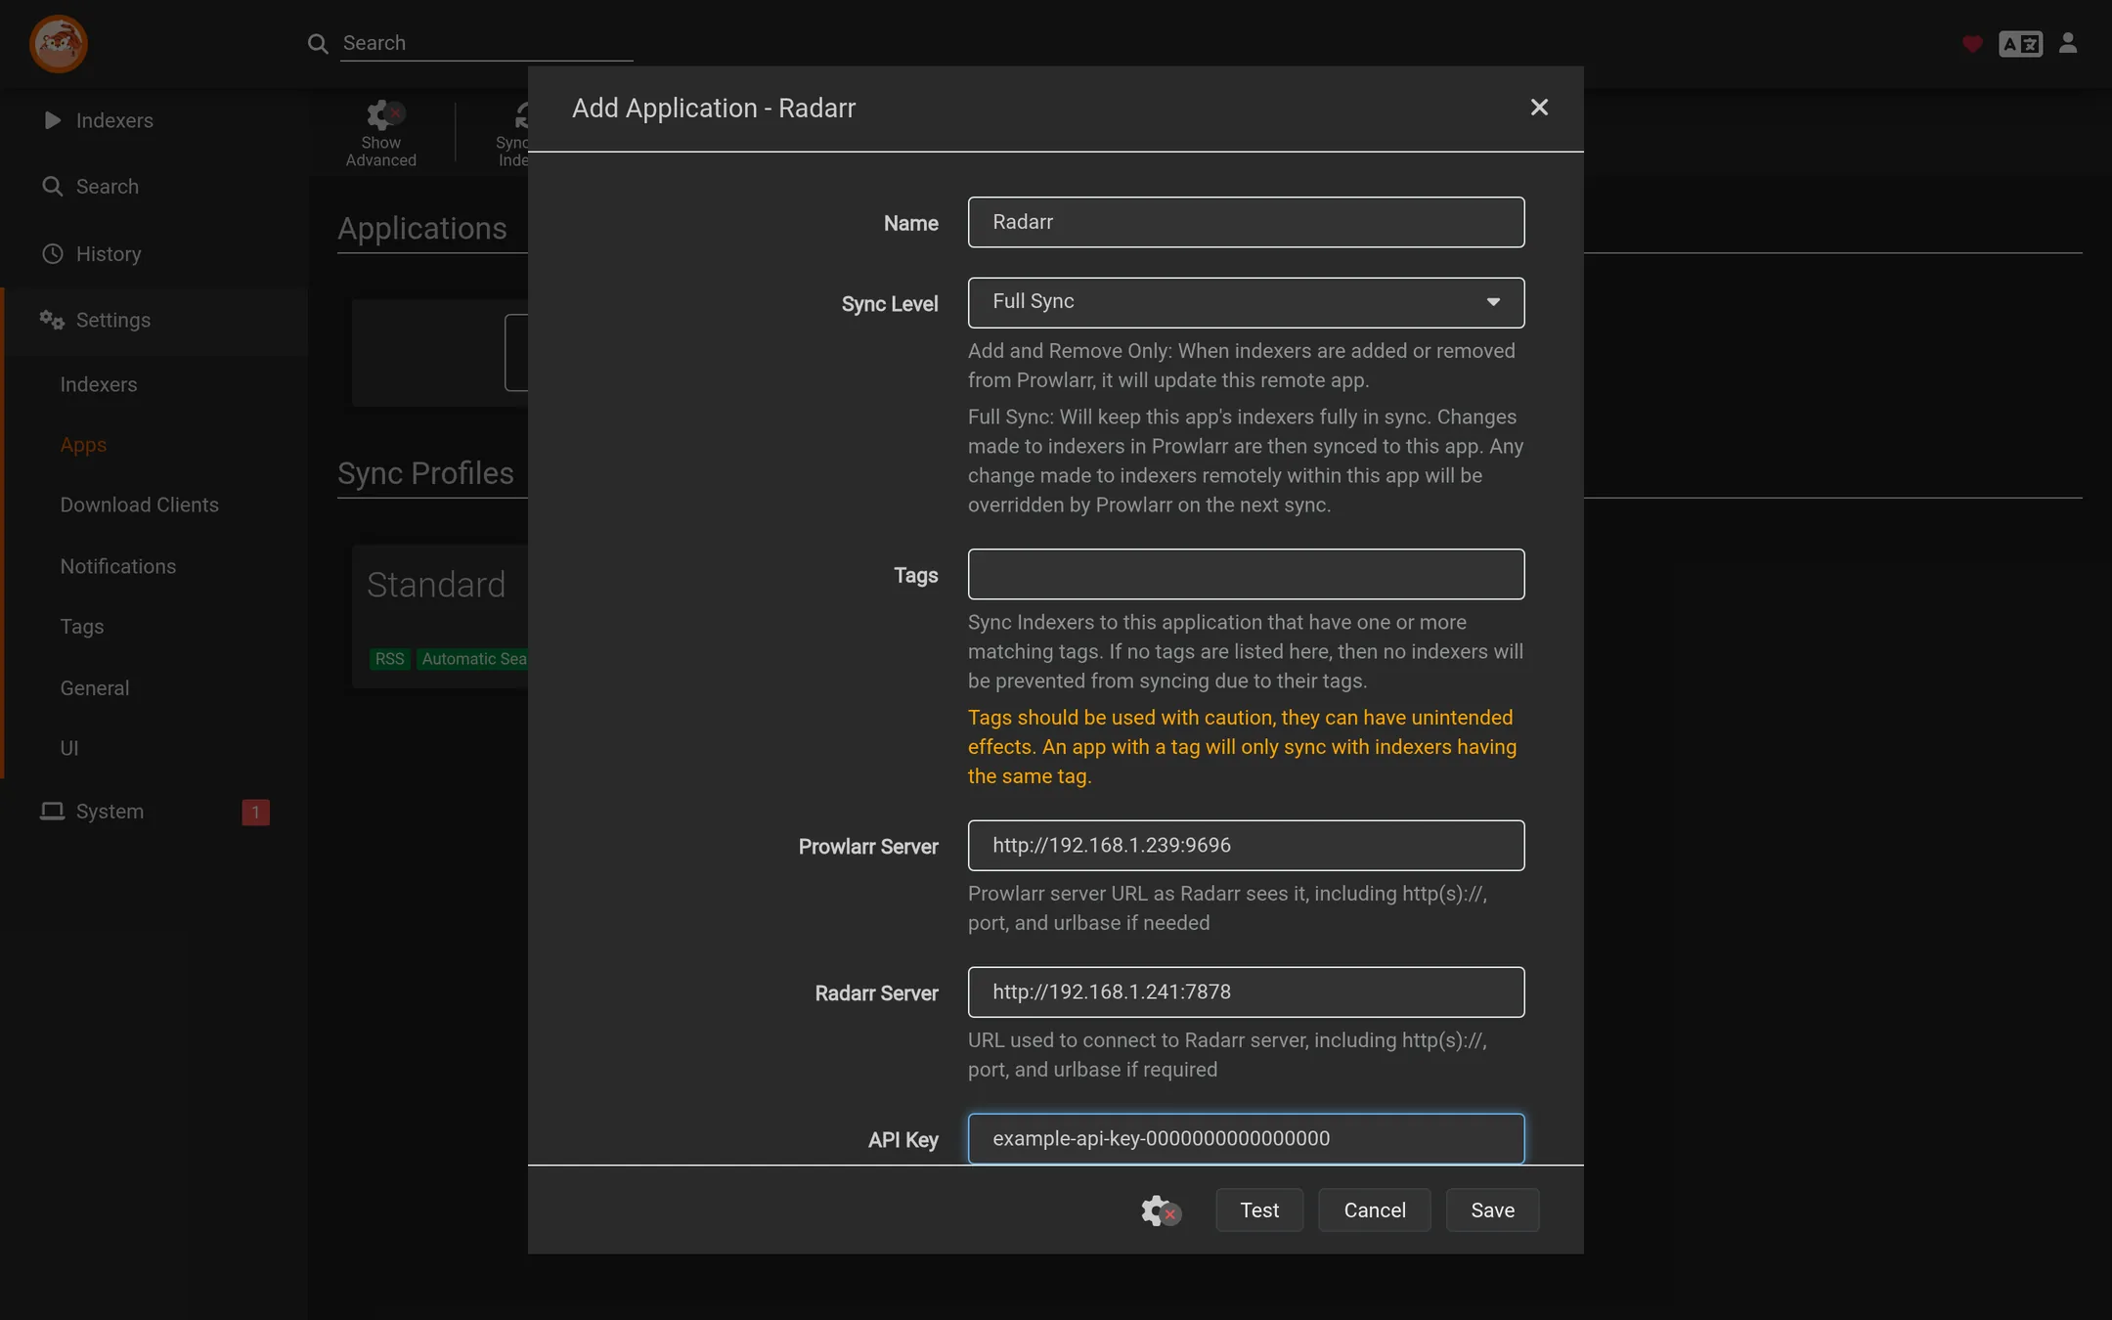
Task: Click the Save button
Action: coord(1493,1210)
